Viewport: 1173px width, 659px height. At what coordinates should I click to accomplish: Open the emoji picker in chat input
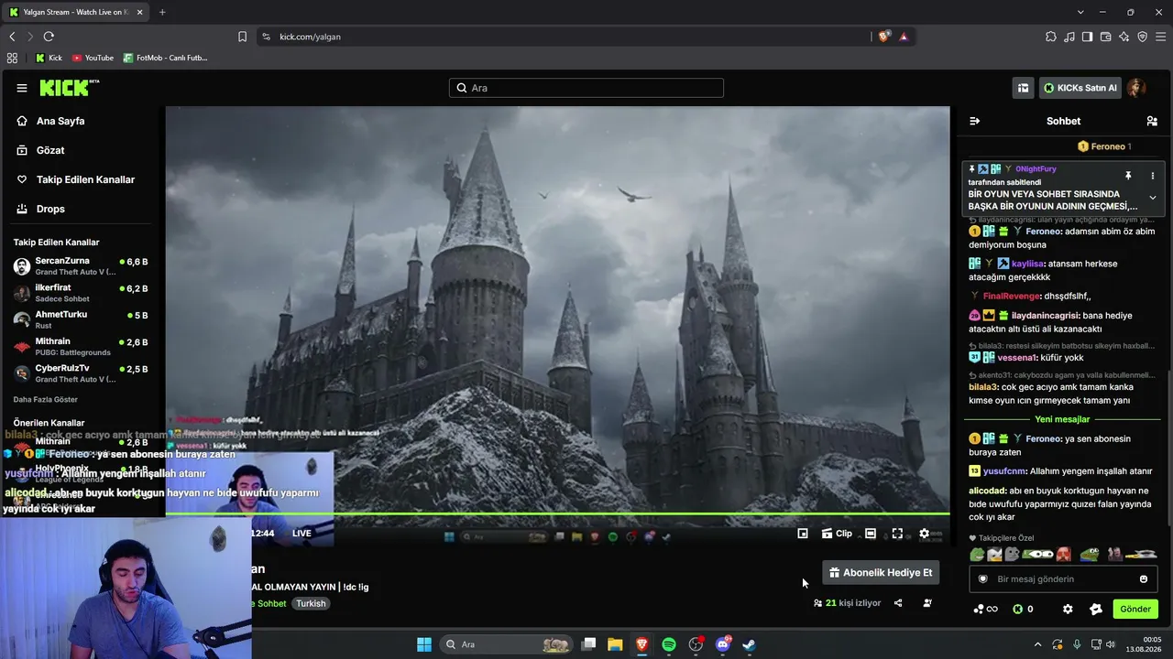1144,579
